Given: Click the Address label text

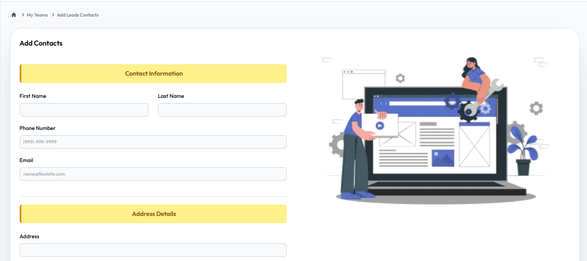Looking at the screenshot, I should [29, 236].
